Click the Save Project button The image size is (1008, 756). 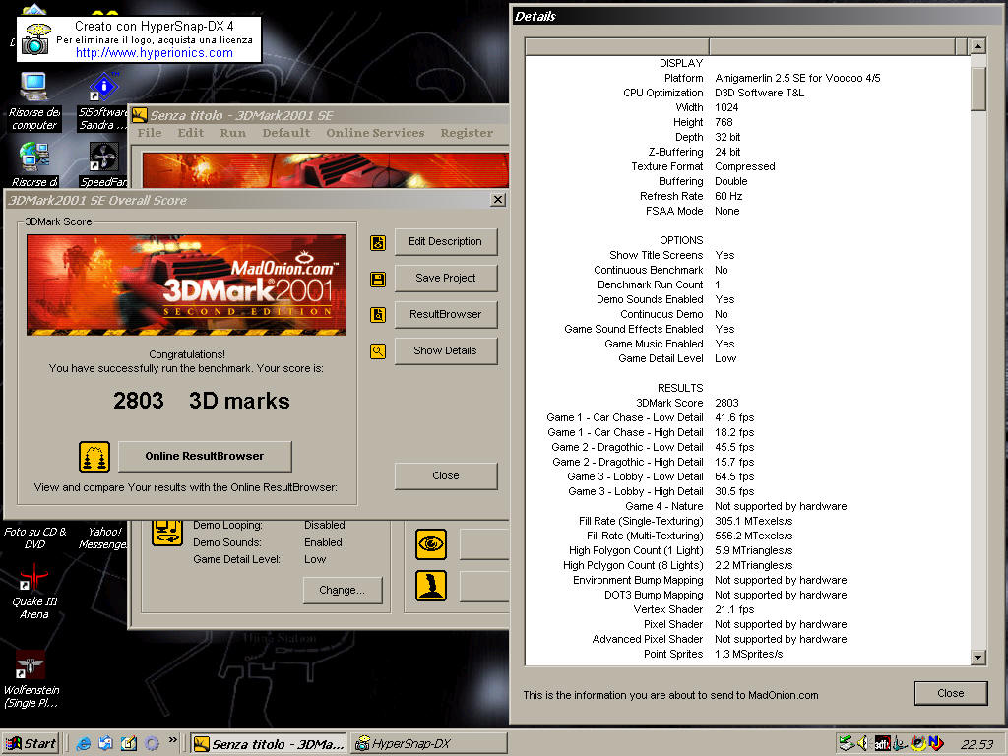click(x=446, y=278)
